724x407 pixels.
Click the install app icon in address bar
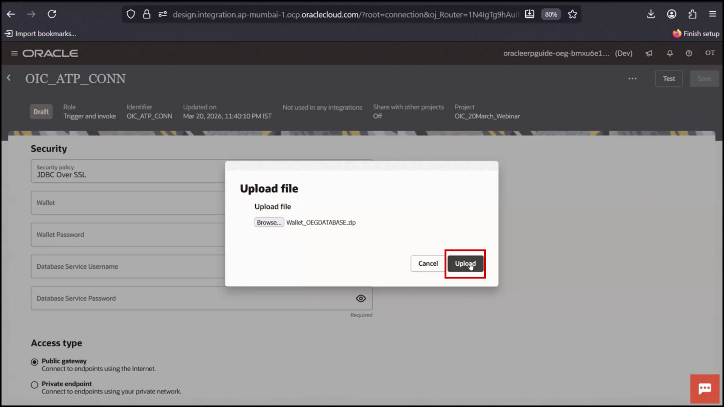tap(529, 14)
